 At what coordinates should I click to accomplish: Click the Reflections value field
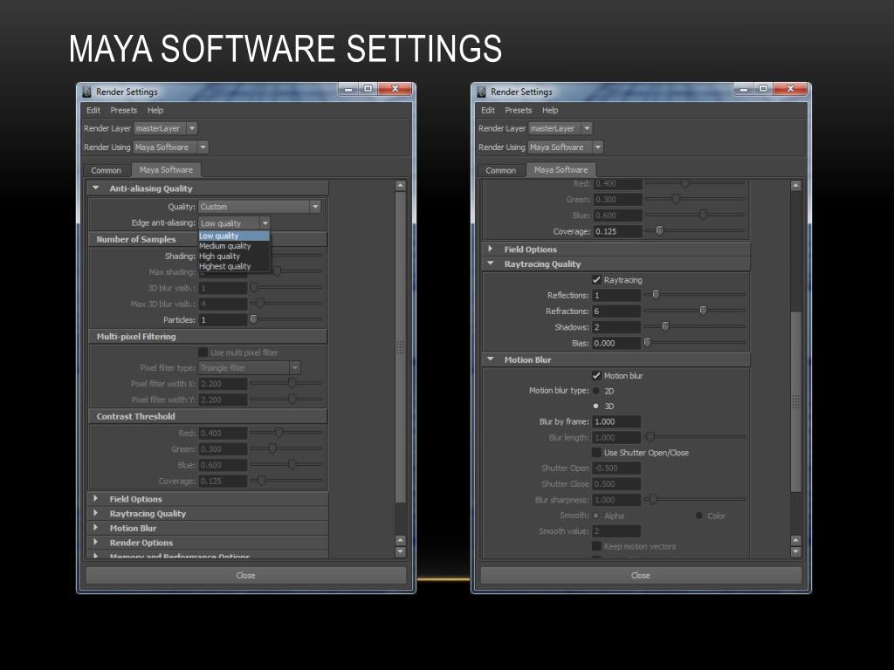tap(617, 295)
